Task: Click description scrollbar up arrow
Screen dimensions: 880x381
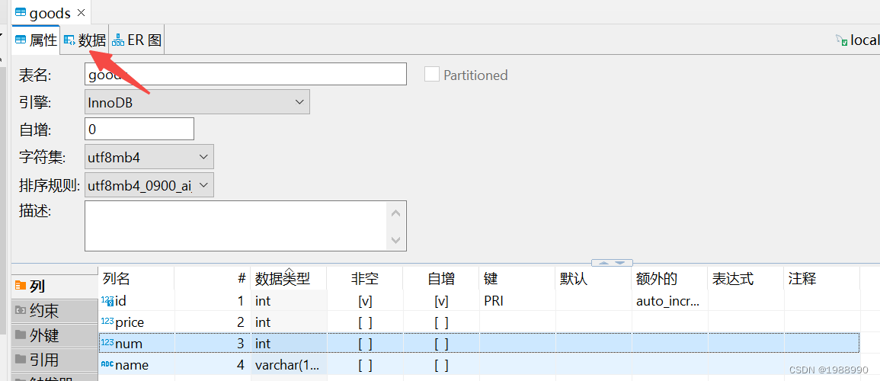Action: 395,213
